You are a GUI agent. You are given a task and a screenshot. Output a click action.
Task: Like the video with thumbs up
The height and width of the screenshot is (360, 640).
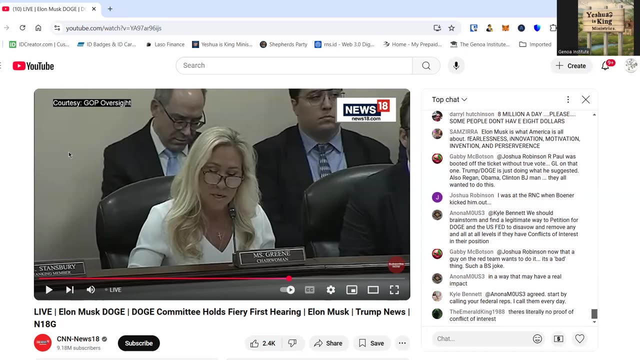click(263, 343)
